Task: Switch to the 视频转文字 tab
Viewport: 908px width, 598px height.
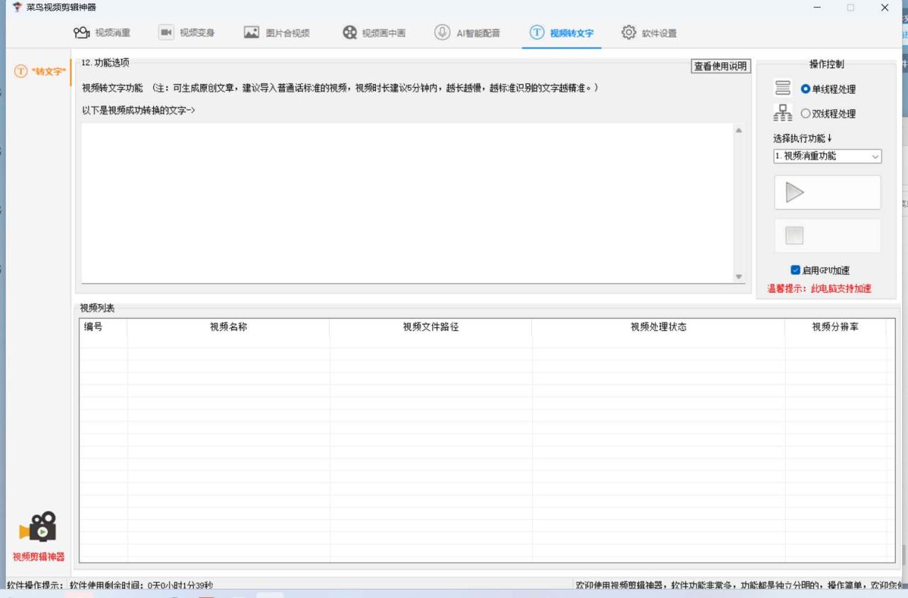Action: (x=560, y=32)
